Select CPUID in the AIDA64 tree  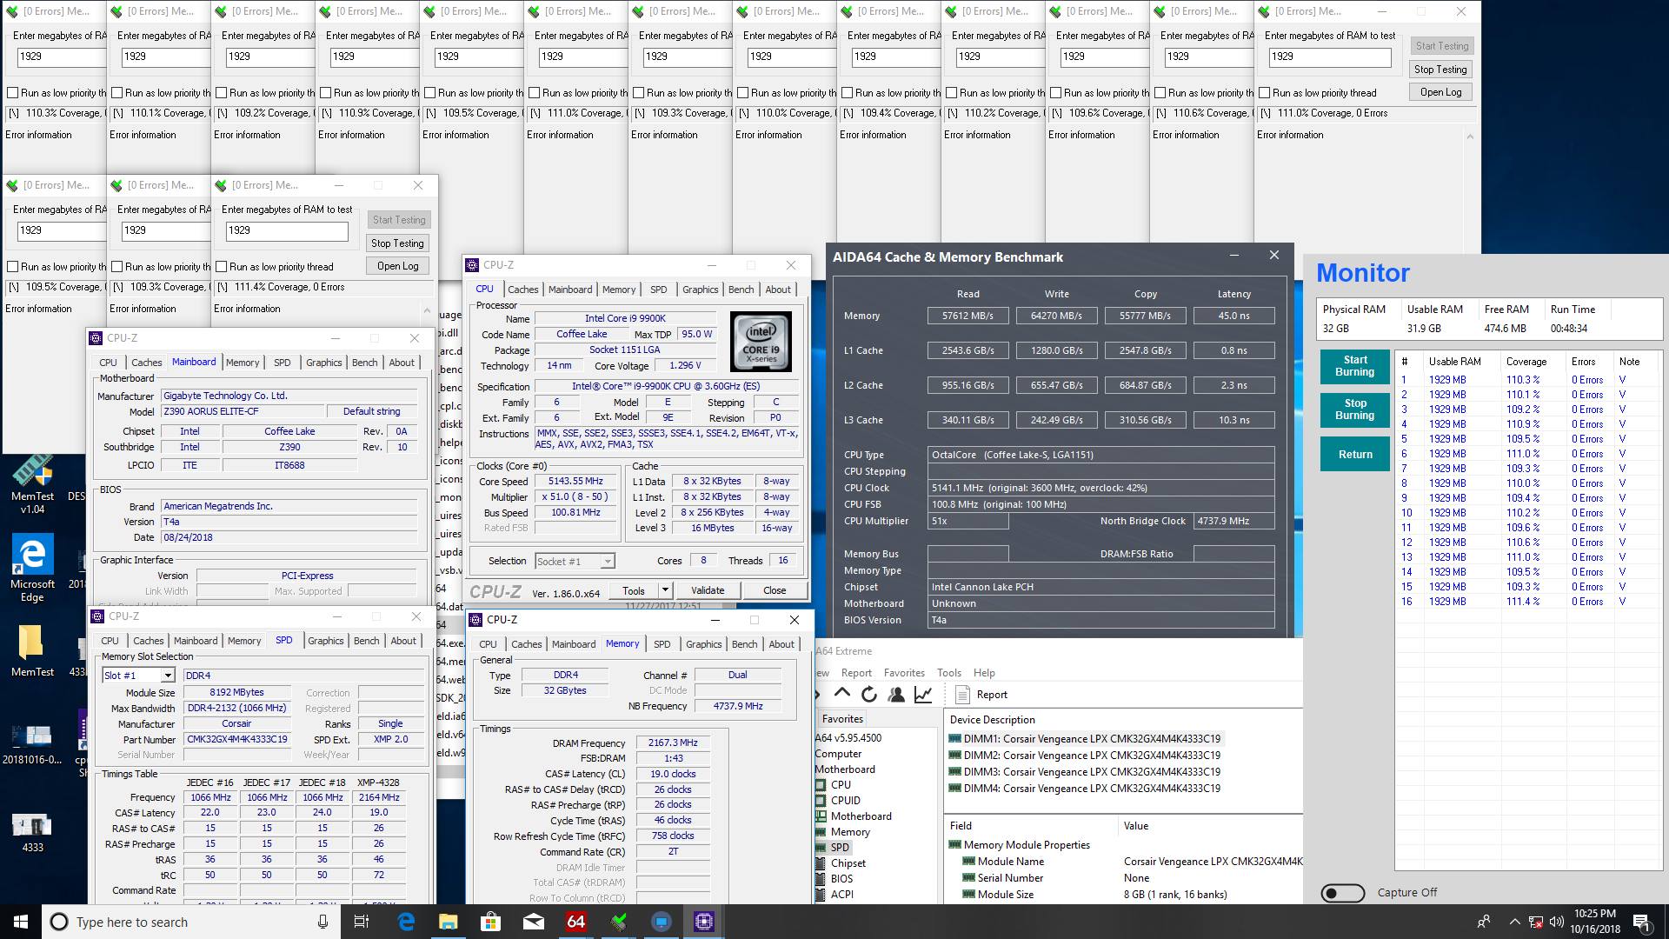click(x=845, y=801)
